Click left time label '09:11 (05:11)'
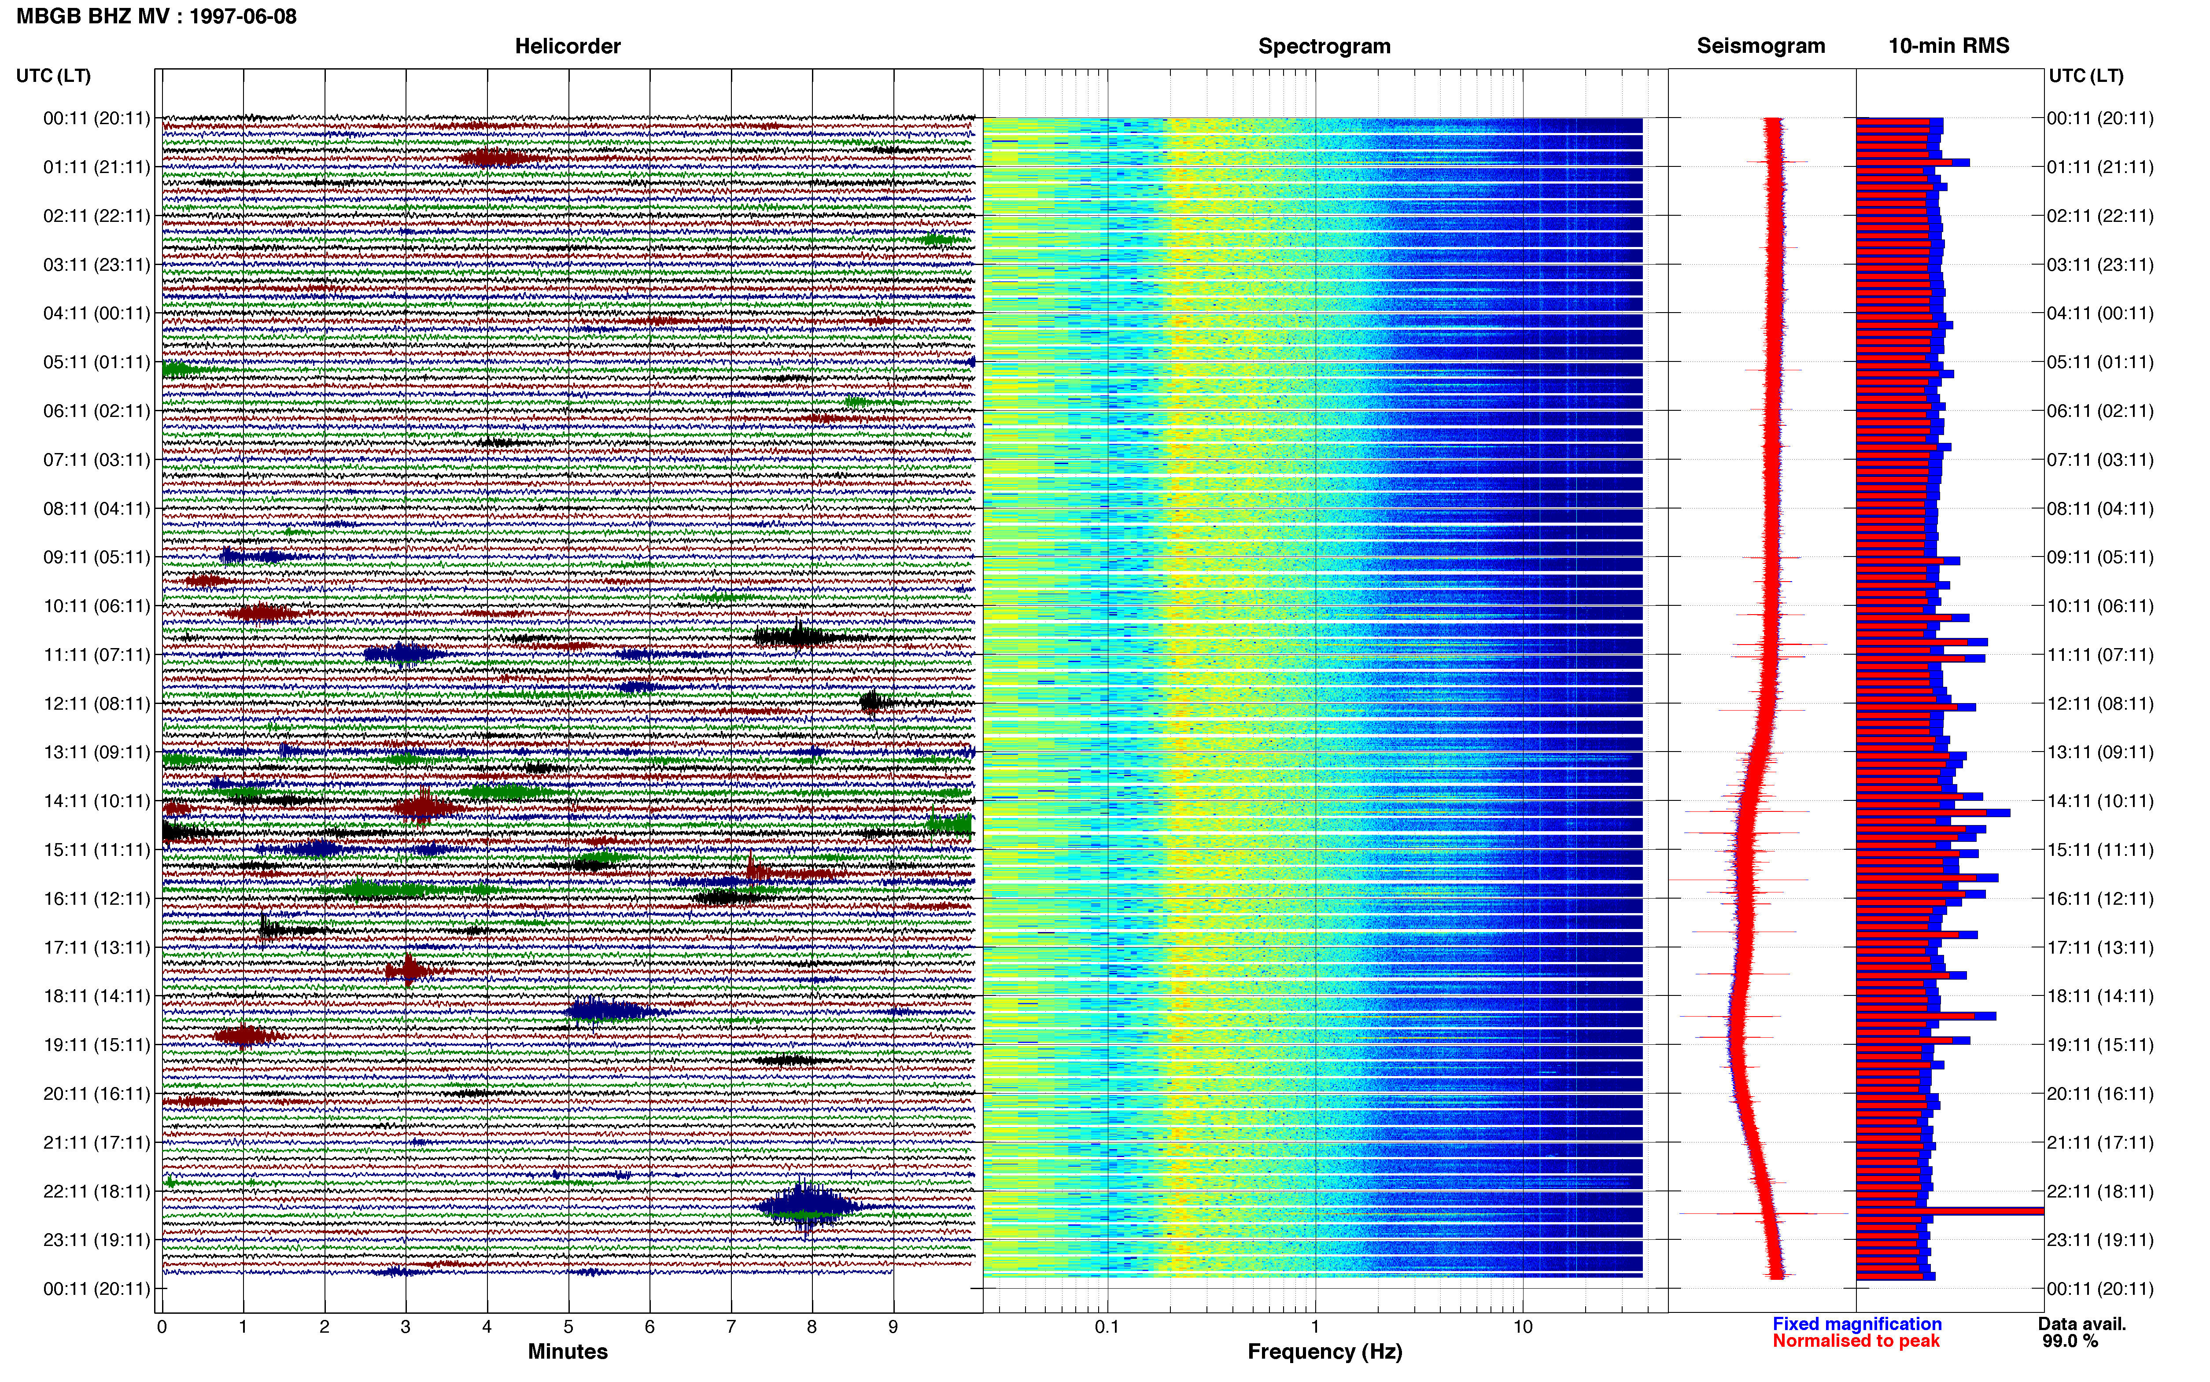Viewport: 2210px width, 1382px height. (97, 557)
